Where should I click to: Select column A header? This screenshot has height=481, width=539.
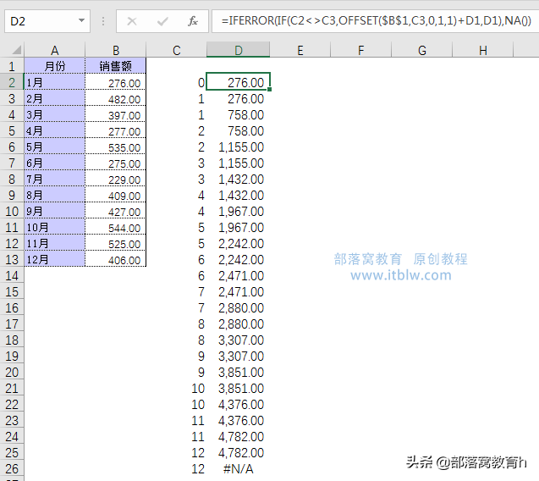[54, 51]
